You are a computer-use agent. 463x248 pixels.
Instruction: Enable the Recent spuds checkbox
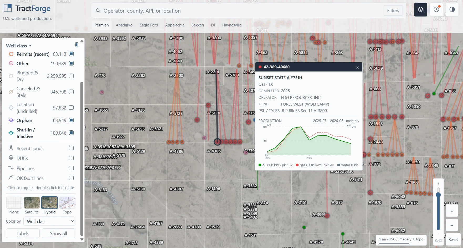pos(71,148)
